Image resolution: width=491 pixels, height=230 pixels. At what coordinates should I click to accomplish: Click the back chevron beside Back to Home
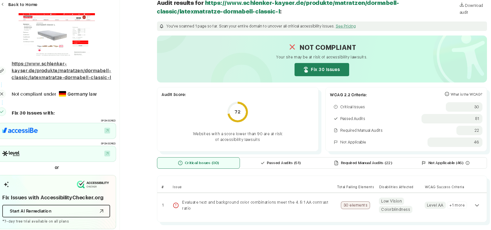[x=3, y=5]
